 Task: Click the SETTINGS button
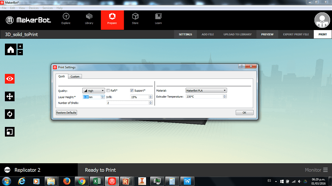point(185,34)
